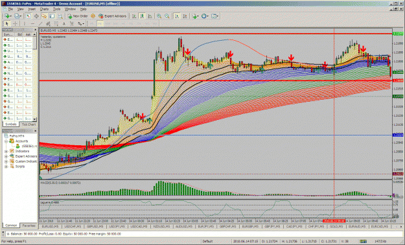Image resolution: width=405 pixels, height=245 pixels.
Task: Toggle chart shift icon
Action: (x=185, y=16)
